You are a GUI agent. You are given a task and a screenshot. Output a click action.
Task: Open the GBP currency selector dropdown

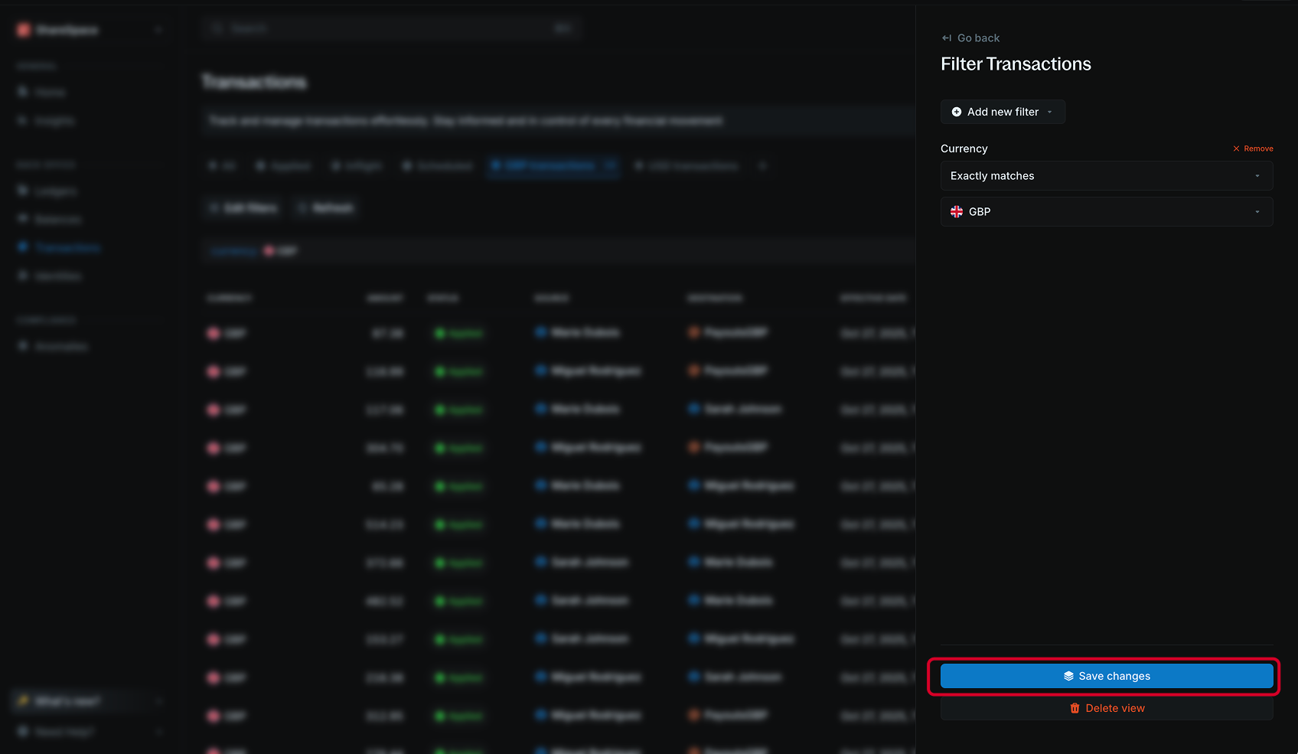point(1106,211)
